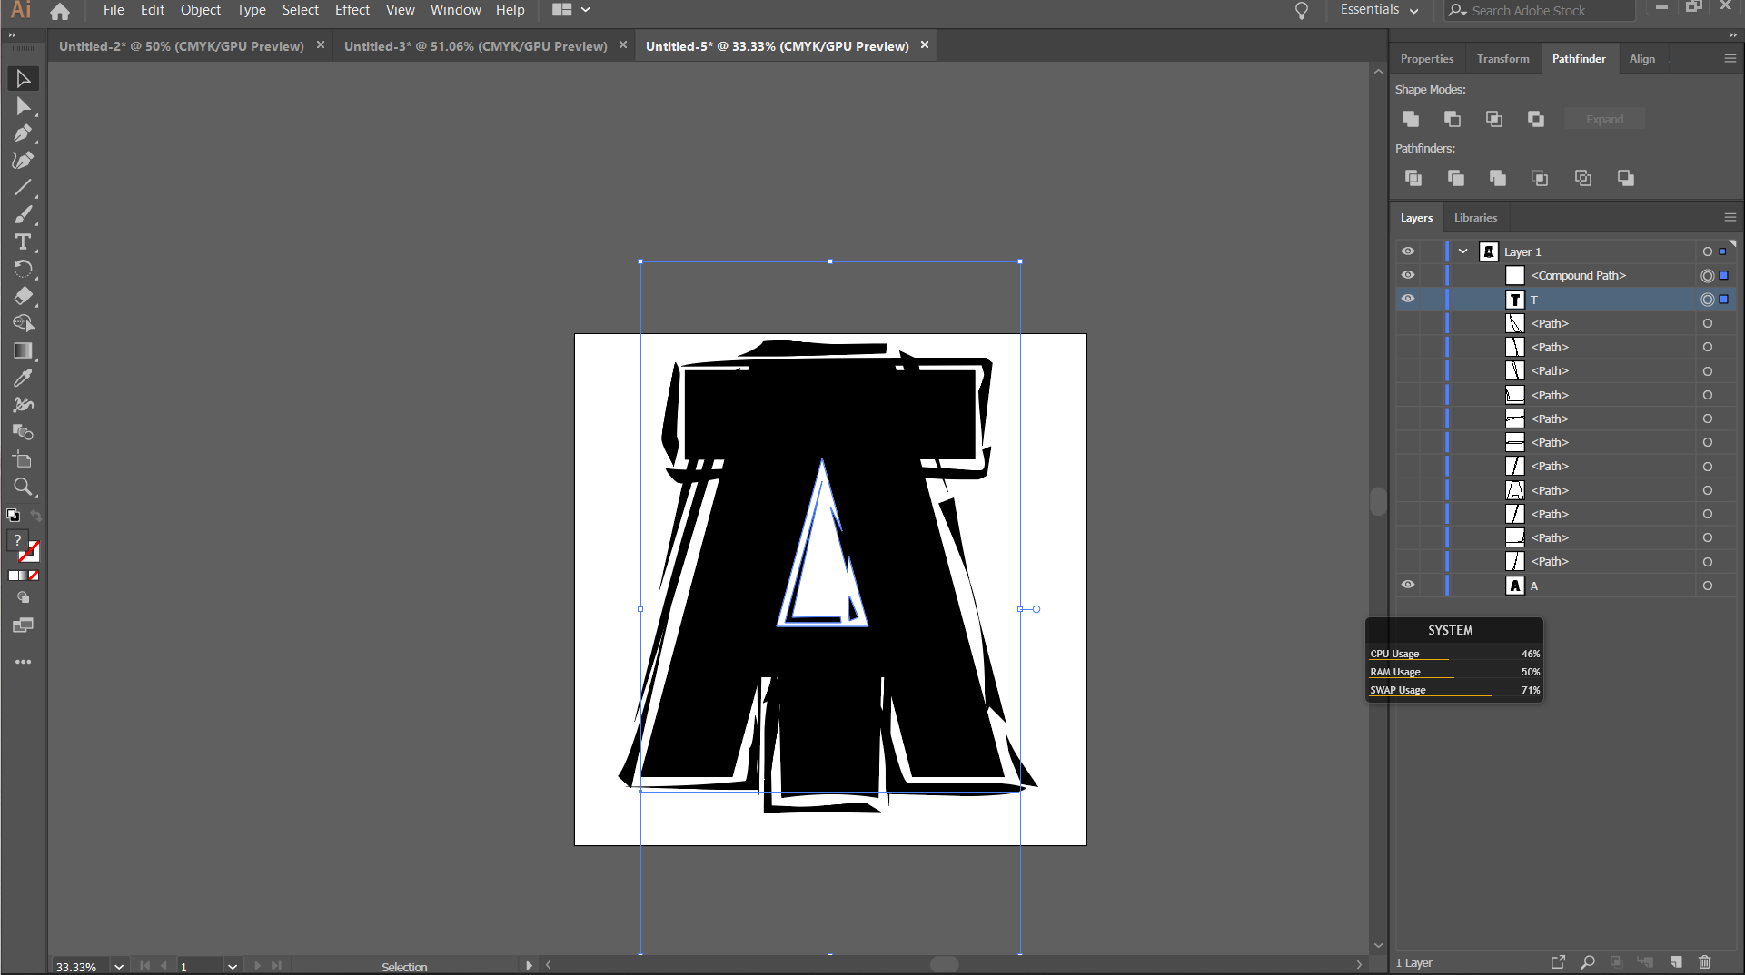Select the Line Segment tool
Screen dimensions: 1745x975
[x=24, y=188]
